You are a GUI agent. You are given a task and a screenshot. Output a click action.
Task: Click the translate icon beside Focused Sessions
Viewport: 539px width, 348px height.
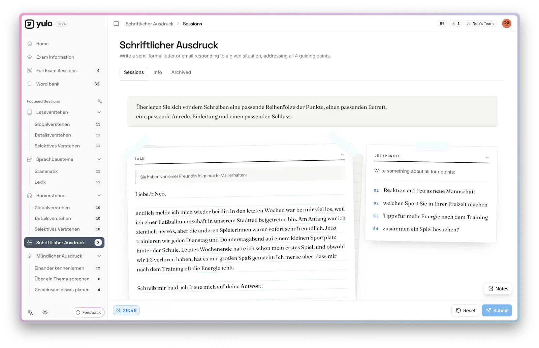click(99, 101)
